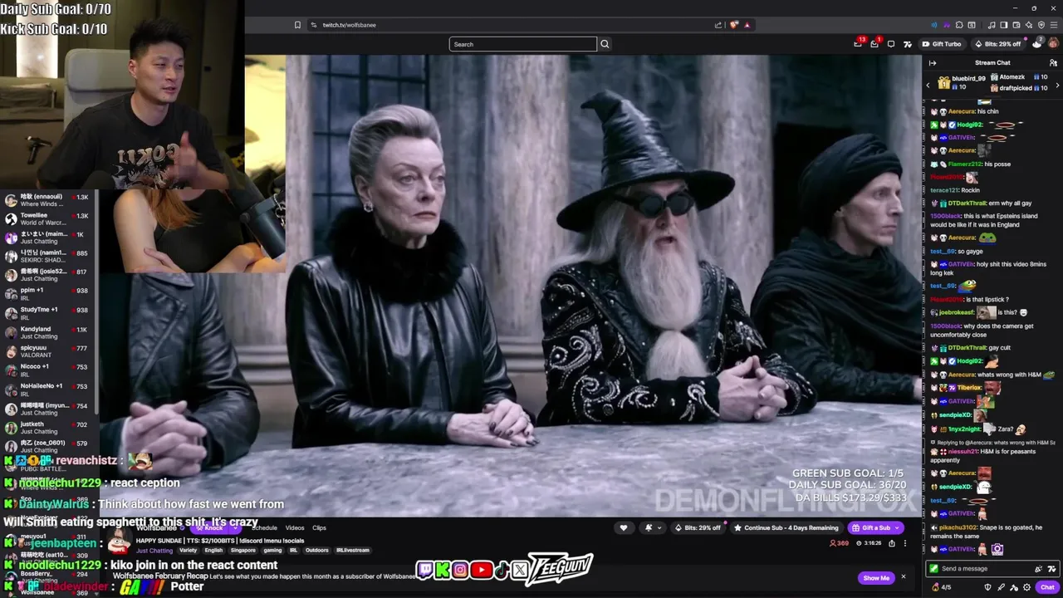
Task: Click the Knock button near channel name
Action: coord(209,528)
